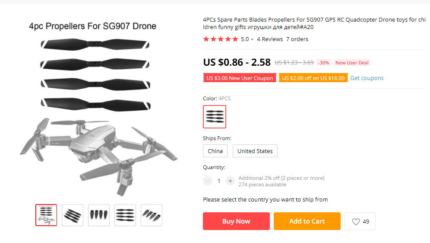Click the US $2.00 off coupon badge
The height and width of the screenshot is (243, 430).
point(313,78)
